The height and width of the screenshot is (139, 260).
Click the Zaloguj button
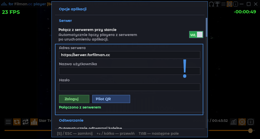74,99
